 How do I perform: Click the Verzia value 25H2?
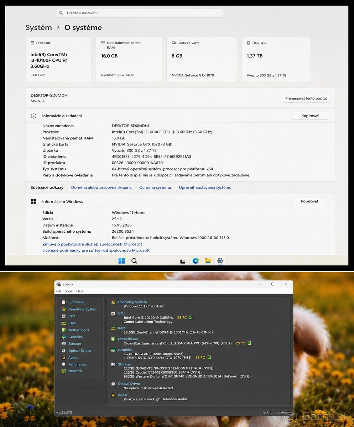click(x=117, y=219)
